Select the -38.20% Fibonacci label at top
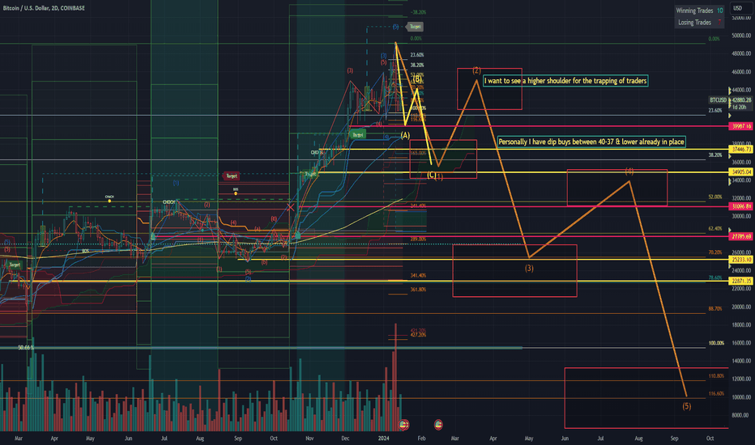The image size is (755, 445). [x=418, y=12]
